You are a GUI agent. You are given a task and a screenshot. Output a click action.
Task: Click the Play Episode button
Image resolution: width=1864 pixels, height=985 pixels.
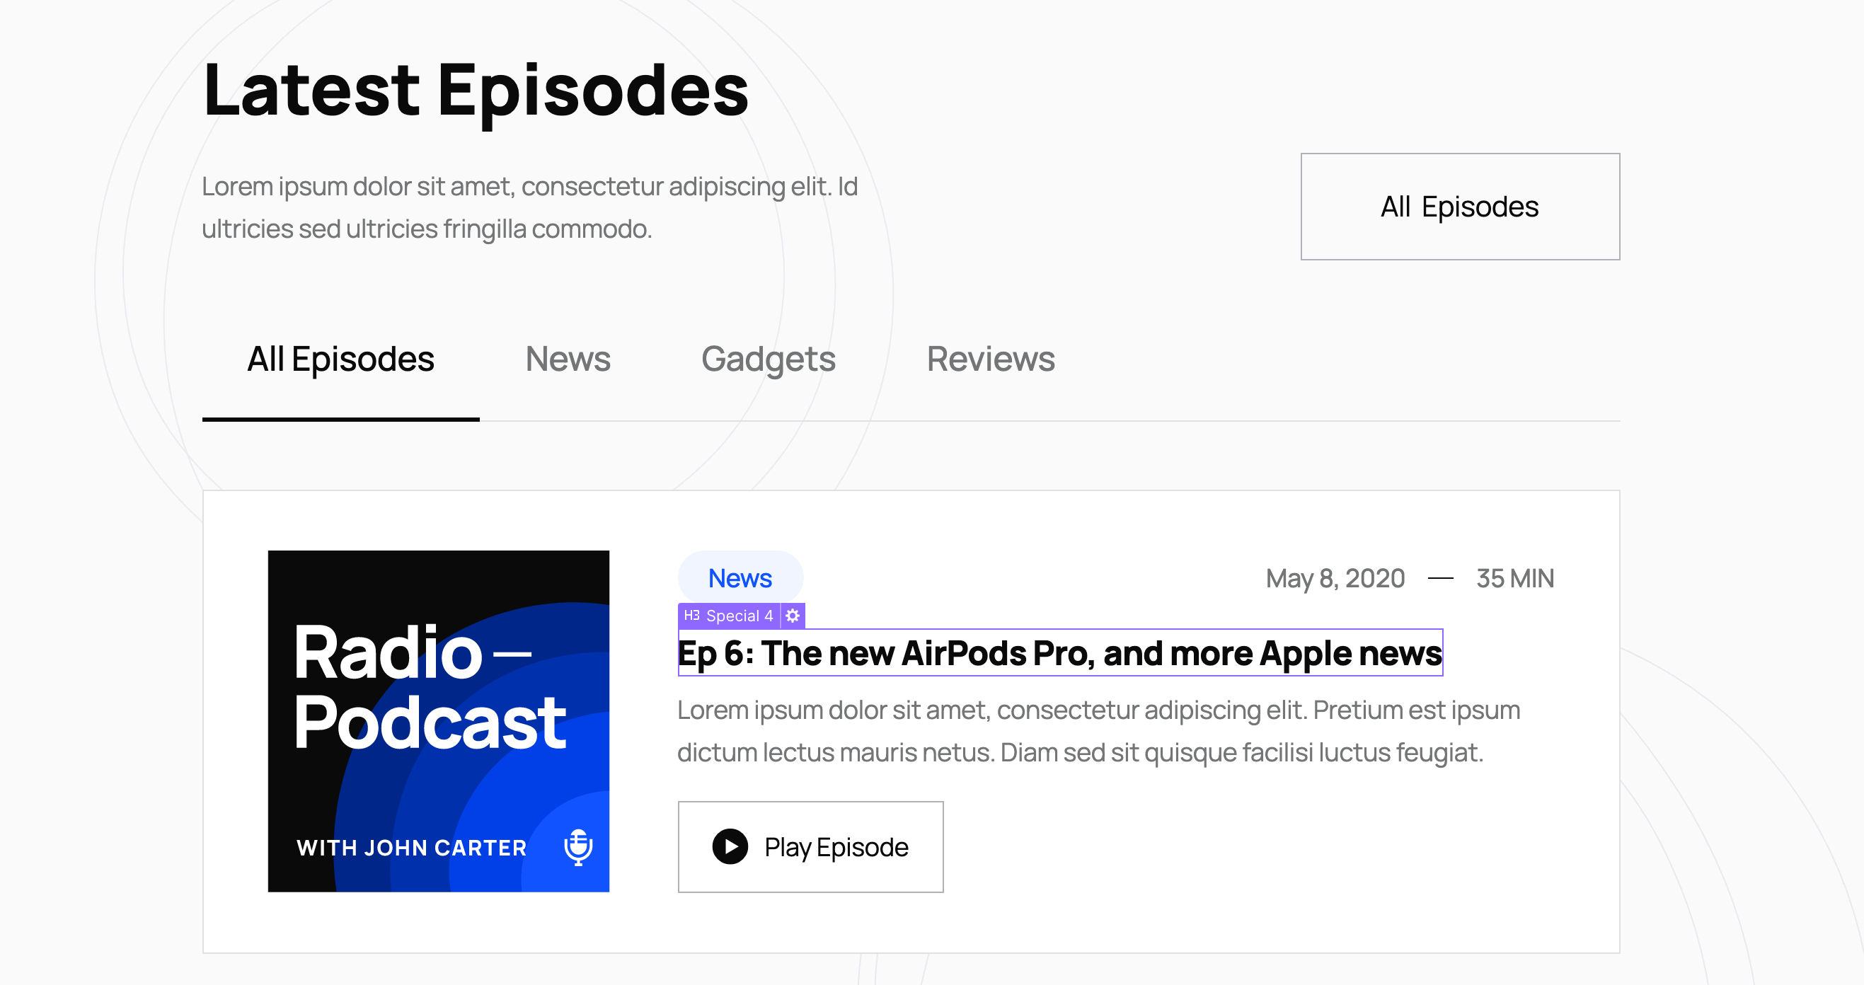pos(810,846)
